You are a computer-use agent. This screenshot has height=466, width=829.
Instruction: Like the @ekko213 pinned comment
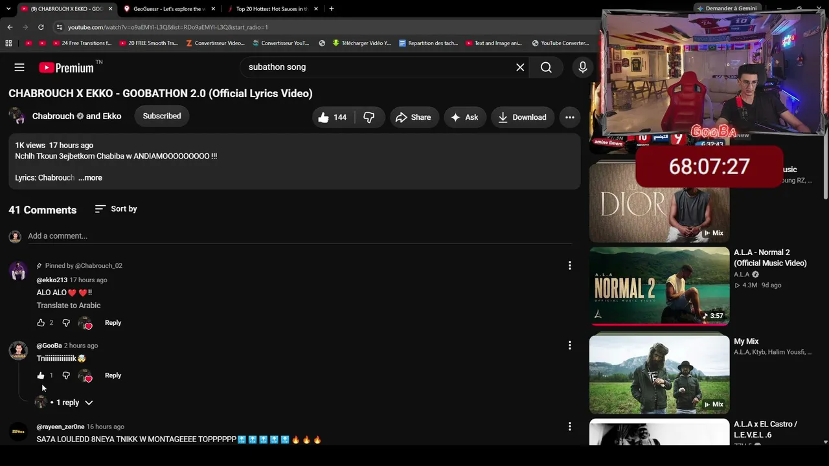(41, 323)
